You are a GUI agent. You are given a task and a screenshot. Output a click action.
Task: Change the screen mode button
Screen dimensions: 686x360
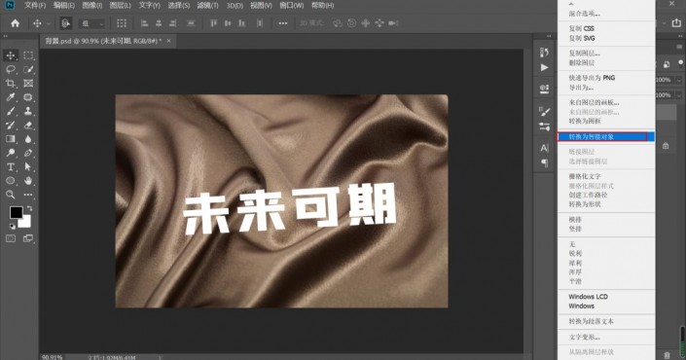pos(28,238)
